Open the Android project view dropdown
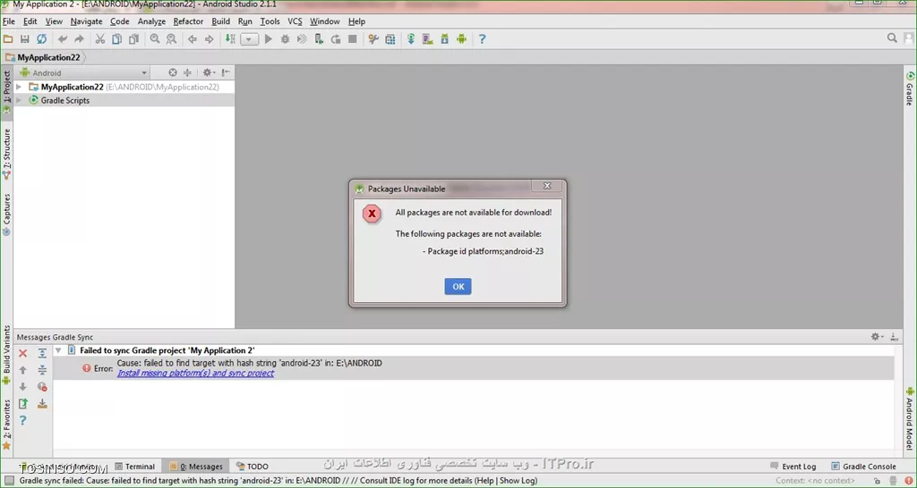Viewport: 917px width, 488px height. point(83,73)
